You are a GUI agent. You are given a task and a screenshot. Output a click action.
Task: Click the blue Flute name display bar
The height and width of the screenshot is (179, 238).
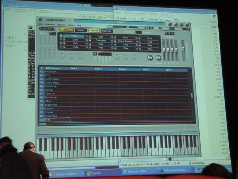119,22
